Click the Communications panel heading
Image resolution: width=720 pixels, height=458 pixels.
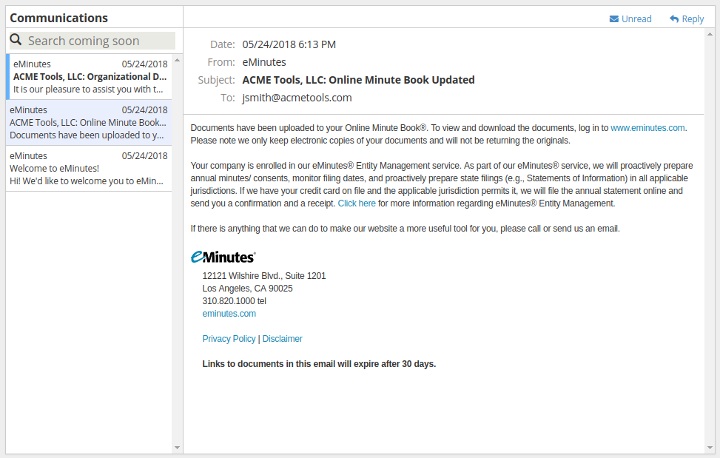pyautogui.click(x=58, y=18)
